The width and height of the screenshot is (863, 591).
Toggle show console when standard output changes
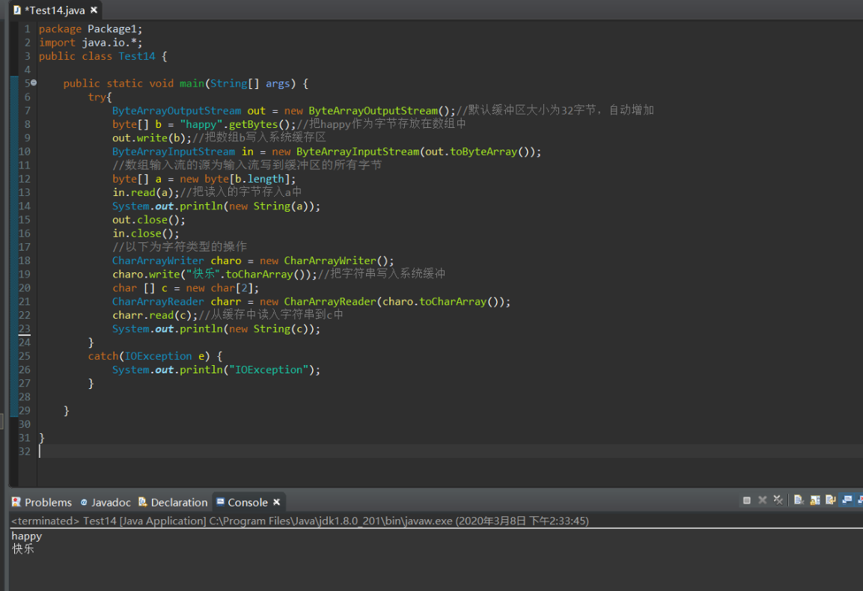(847, 500)
